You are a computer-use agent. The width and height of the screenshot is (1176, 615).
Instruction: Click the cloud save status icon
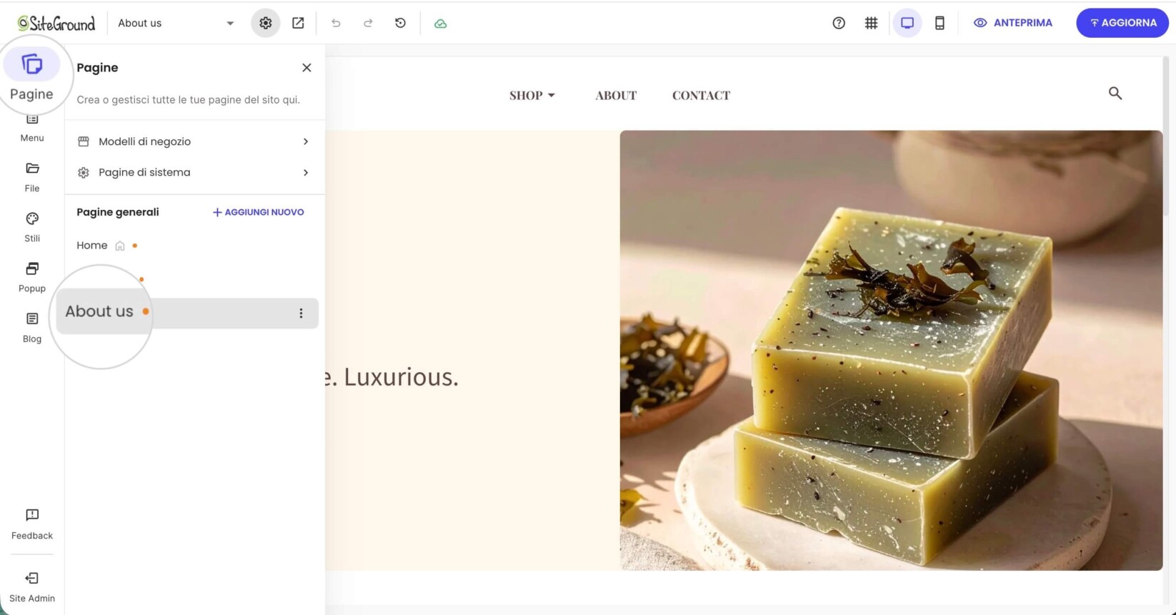[x=441, y=23]
